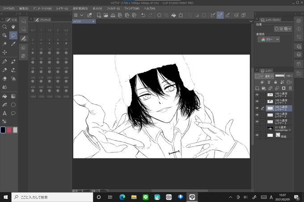Hide レイヤー 5 with its eye icon
304x202 pixels.
[x=257, y=122]
